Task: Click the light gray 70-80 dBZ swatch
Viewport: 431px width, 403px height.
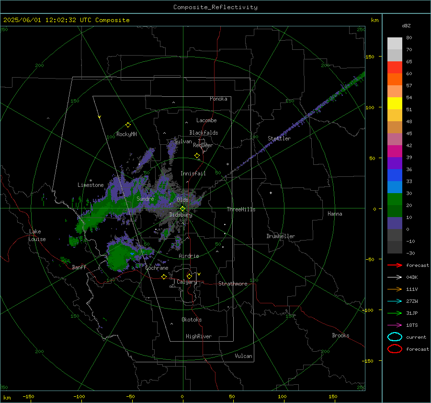Action: click(x=395, y=44)
